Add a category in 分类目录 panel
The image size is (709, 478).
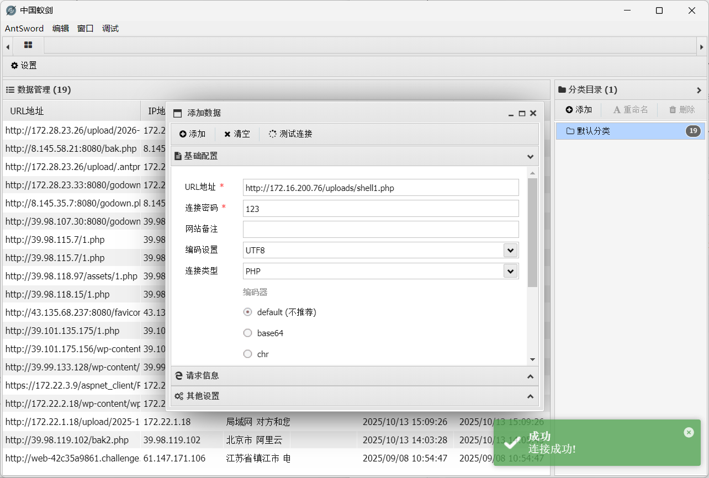pyautogui.click(x=579, y=110)
